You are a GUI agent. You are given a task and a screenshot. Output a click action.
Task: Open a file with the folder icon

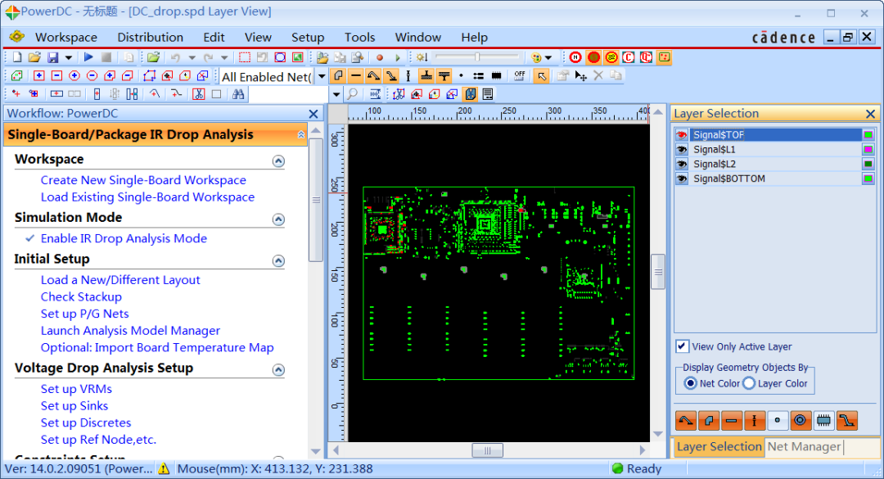coord(34,57)
